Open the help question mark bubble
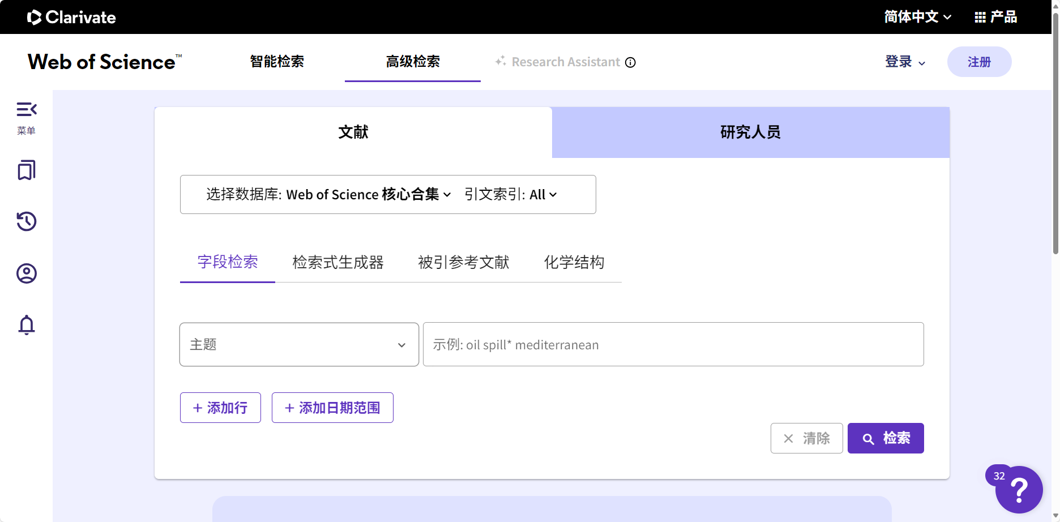This screenshot has height=522, width=1060. coord(1019,490)
